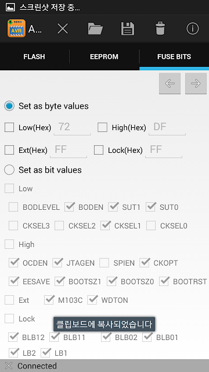Open the info icon in the toolbar
209x372 pixels.
tap(192, 29)
